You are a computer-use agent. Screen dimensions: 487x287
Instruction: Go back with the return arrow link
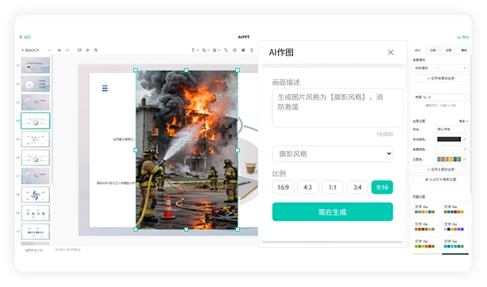pos(25,37)
